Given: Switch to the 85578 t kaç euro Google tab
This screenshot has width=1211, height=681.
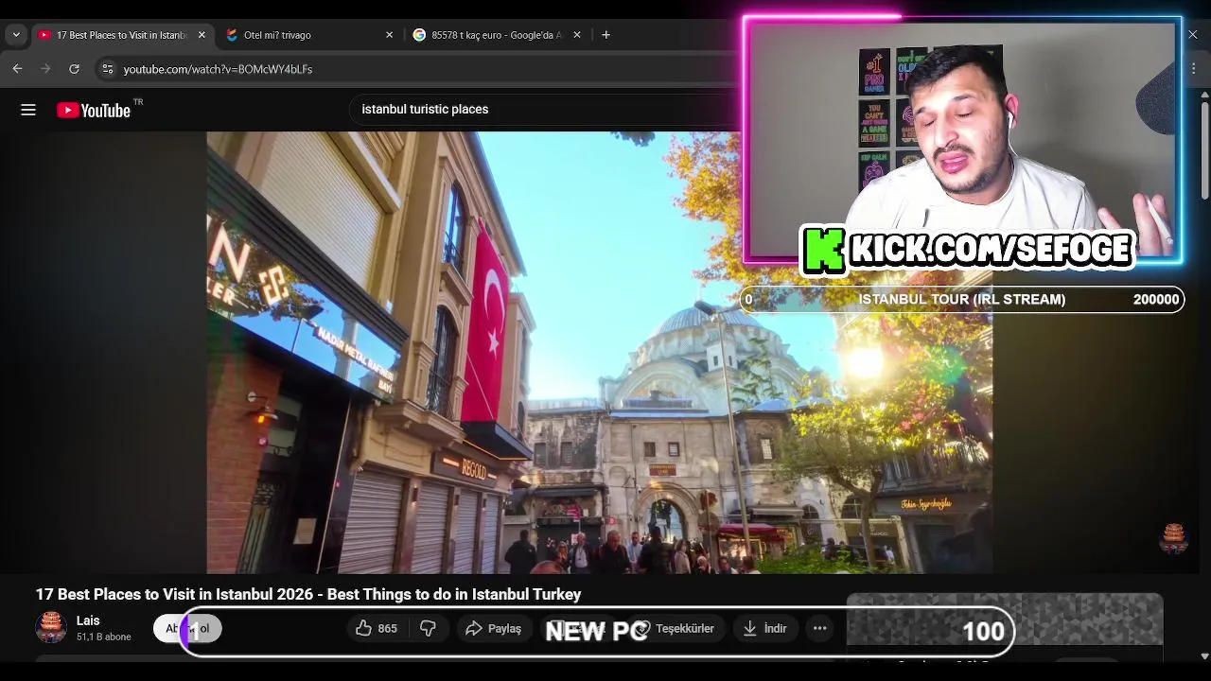Looking at the screenshot, I should (497, 35).
